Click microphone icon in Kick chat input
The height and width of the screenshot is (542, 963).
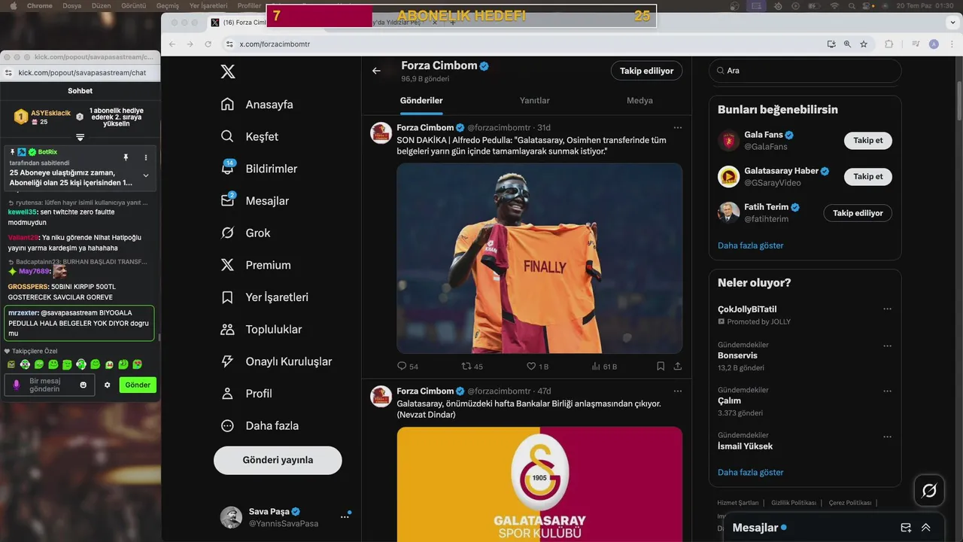[x=17, y=385]
